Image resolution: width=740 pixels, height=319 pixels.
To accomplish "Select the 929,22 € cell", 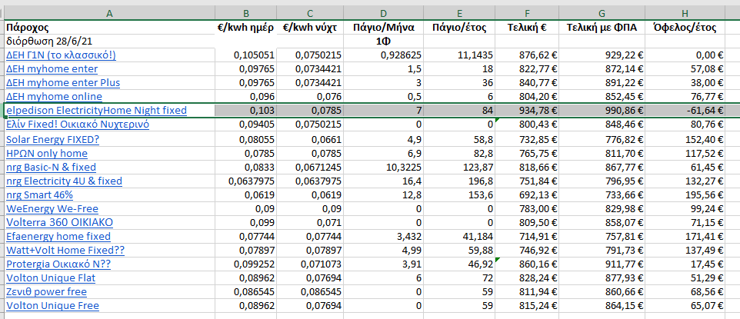I will (x=602, y=55).
